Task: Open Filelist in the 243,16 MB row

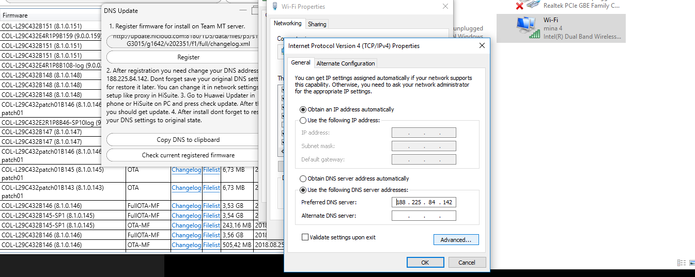Action: [x=211, y=225]
